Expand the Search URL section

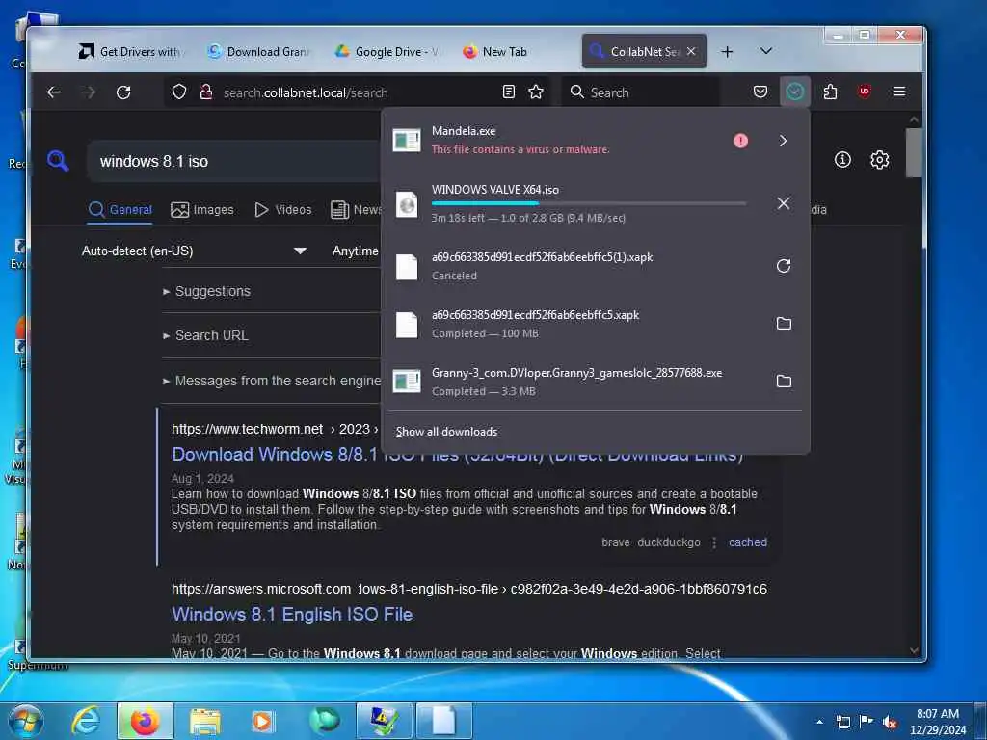pos(205,336)
